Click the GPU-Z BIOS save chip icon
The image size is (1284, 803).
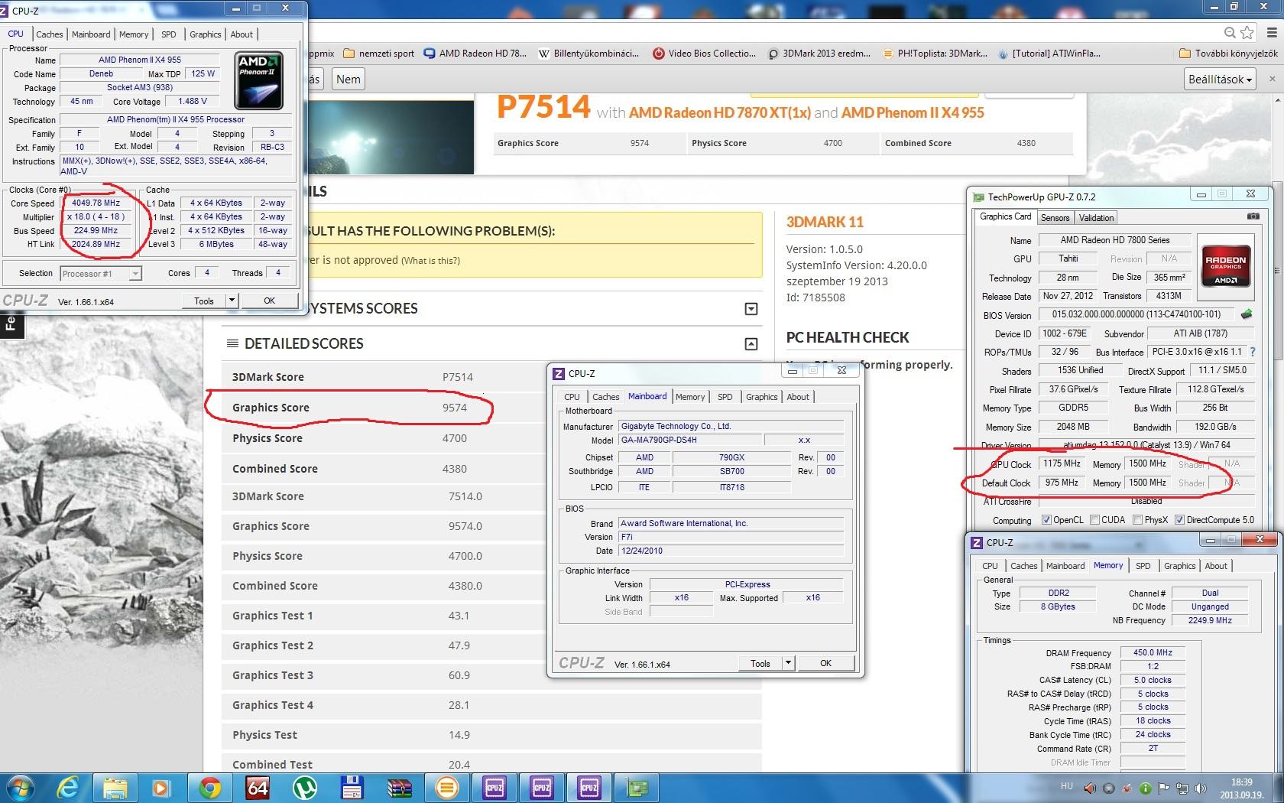pyautogui.click(x=1247, y=314)
